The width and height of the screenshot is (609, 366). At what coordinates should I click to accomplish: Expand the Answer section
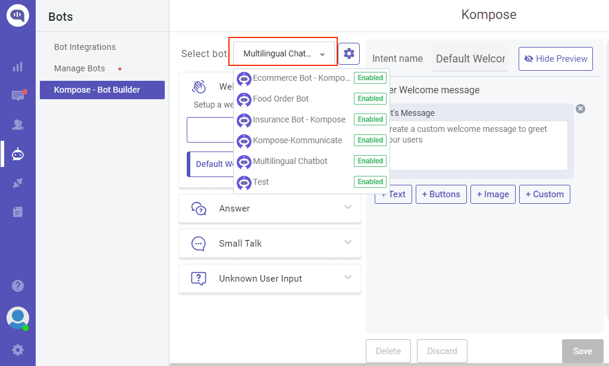[x=270, y=209]
